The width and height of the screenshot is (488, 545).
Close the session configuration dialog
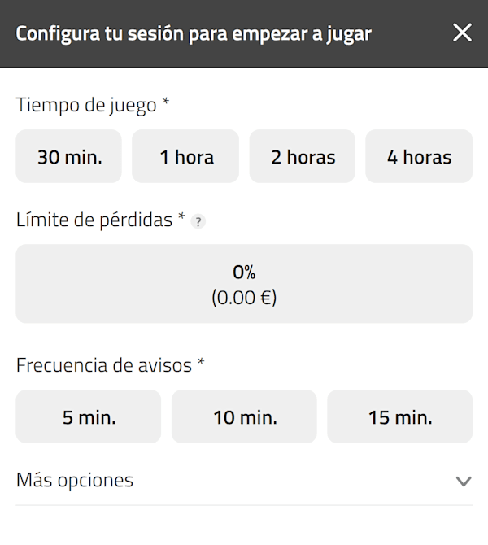[462, 33]
